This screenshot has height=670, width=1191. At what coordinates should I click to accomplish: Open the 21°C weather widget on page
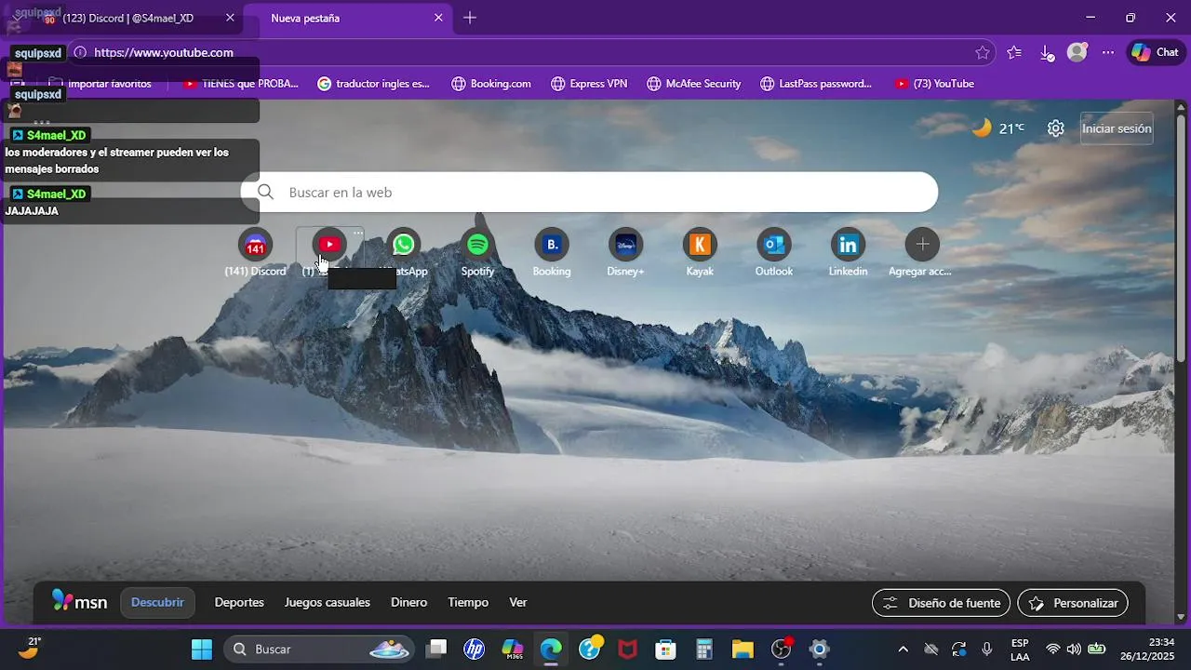[998, 128]
